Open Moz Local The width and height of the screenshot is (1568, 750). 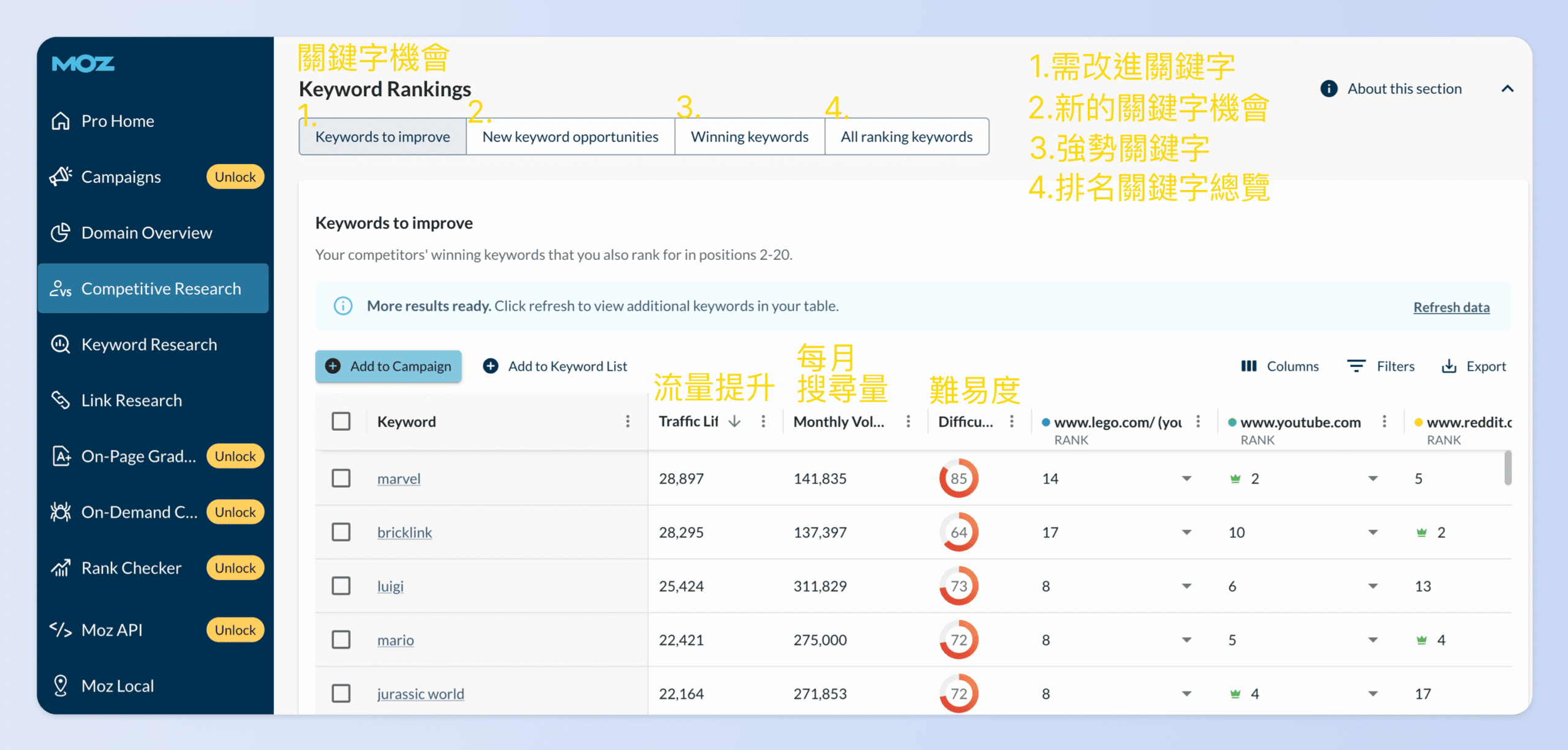tap(118, 685)
